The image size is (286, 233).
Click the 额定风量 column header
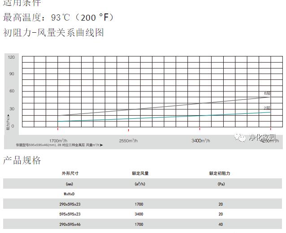coord(141,173)
